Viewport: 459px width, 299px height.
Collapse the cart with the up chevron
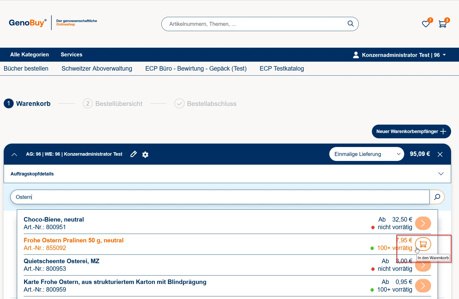pos(14,154)
